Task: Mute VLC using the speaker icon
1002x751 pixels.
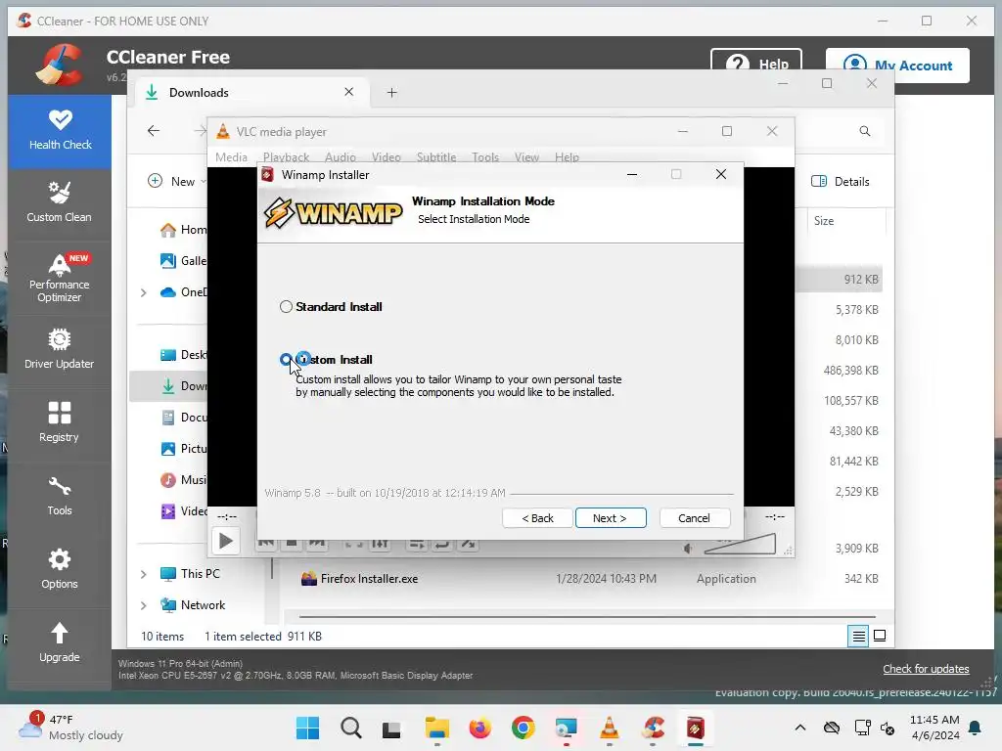Action: (688, 548)
